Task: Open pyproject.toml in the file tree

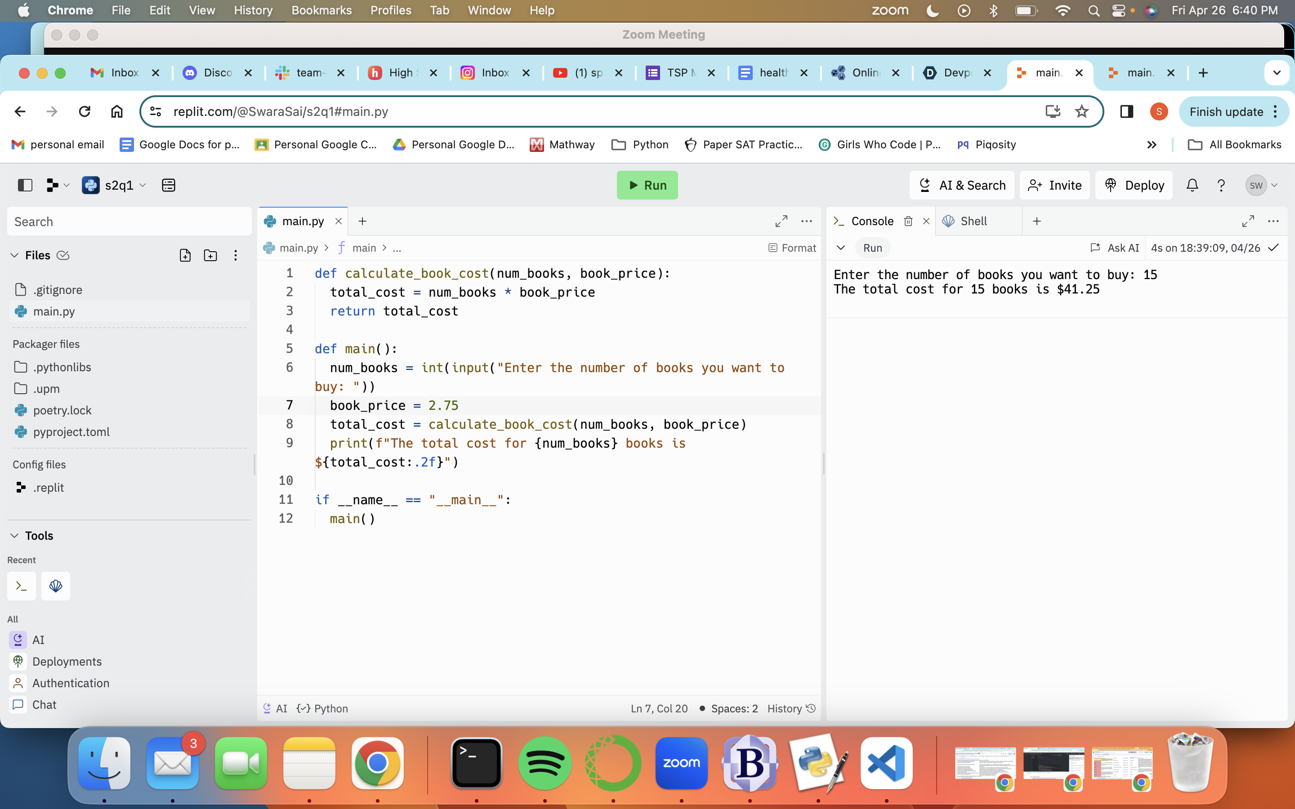Action: pyautogui.click(x=71, y=432)
